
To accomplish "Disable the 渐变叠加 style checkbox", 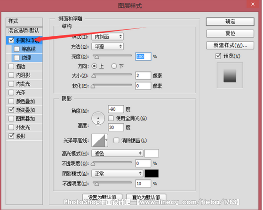I will click(x=11, y=110).
